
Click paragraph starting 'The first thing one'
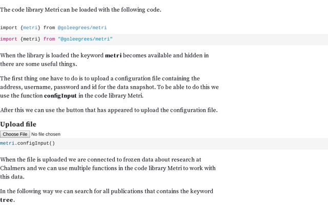[x=109, y=87]
